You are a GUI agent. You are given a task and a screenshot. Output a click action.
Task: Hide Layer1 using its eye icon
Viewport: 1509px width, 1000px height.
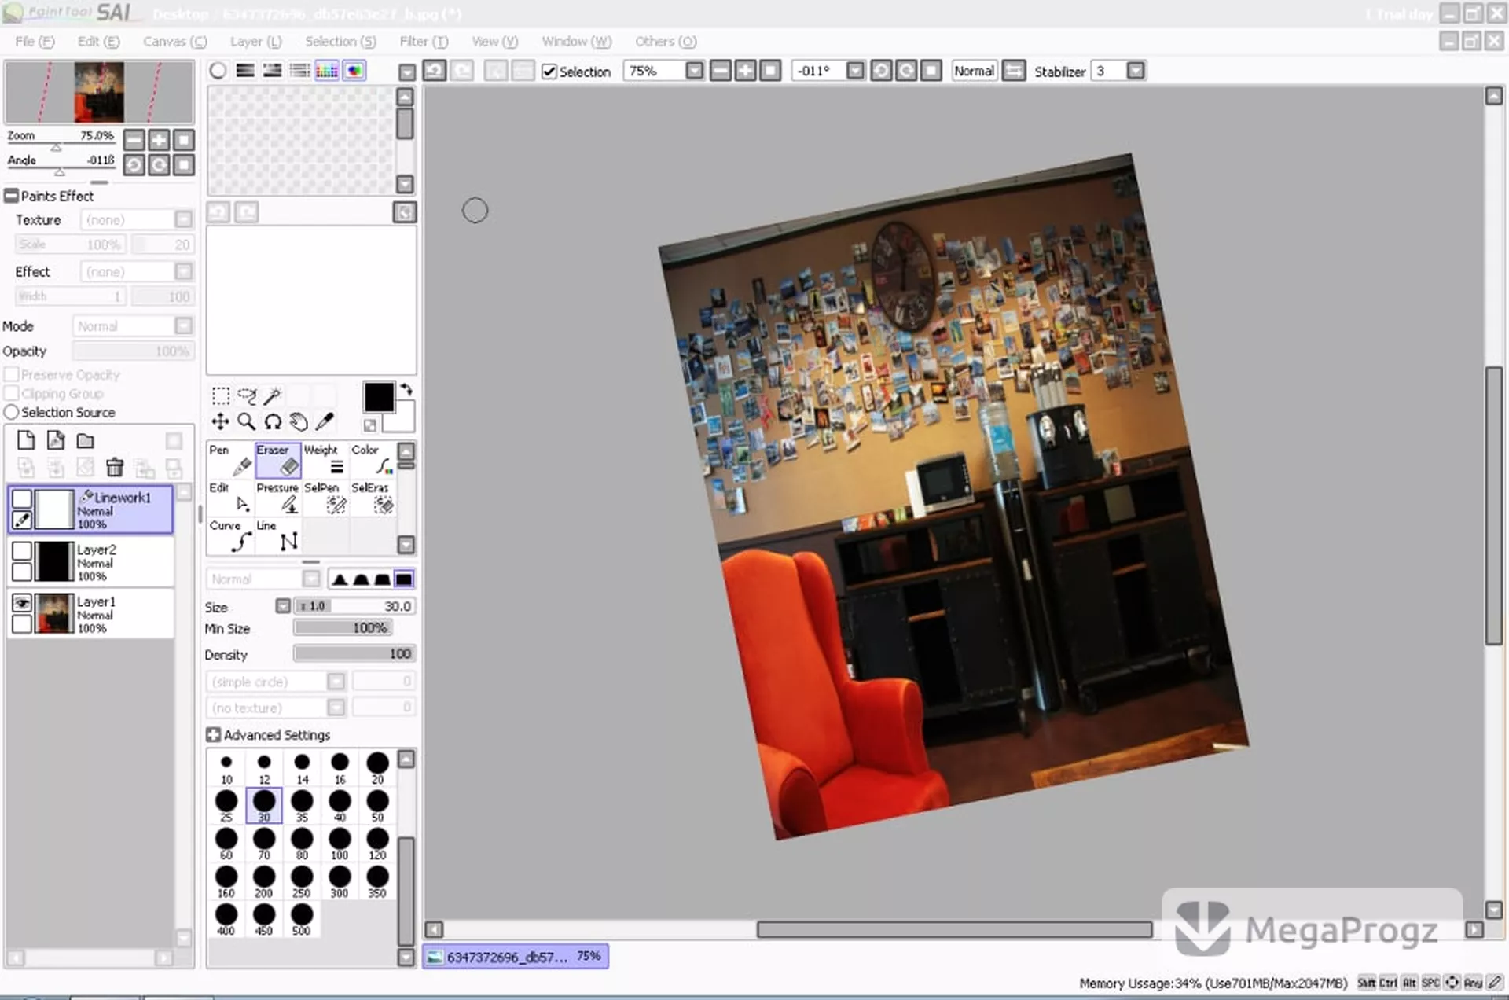pyautogui.click(x=22, y=603)
